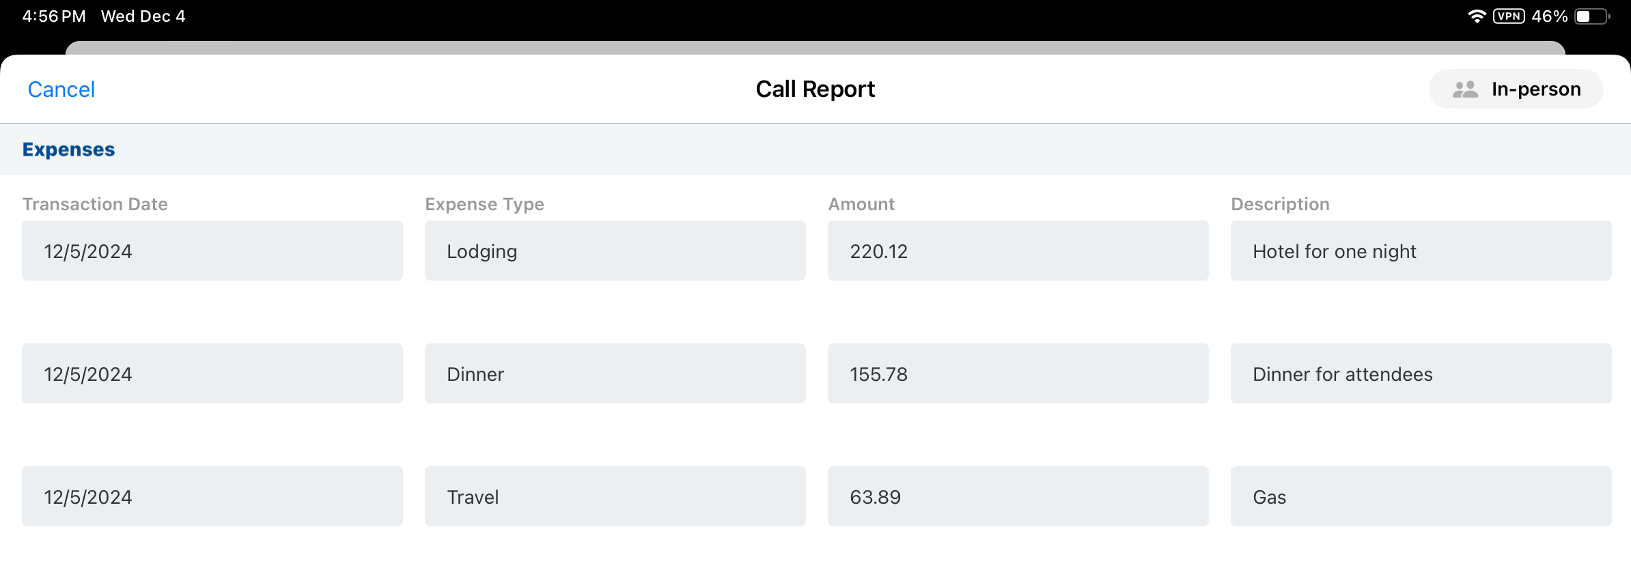Image resolution: width=1631 pixels, height=570 pixels.
Task: Select the Lodging row transaction date
Action: point(212,251)
